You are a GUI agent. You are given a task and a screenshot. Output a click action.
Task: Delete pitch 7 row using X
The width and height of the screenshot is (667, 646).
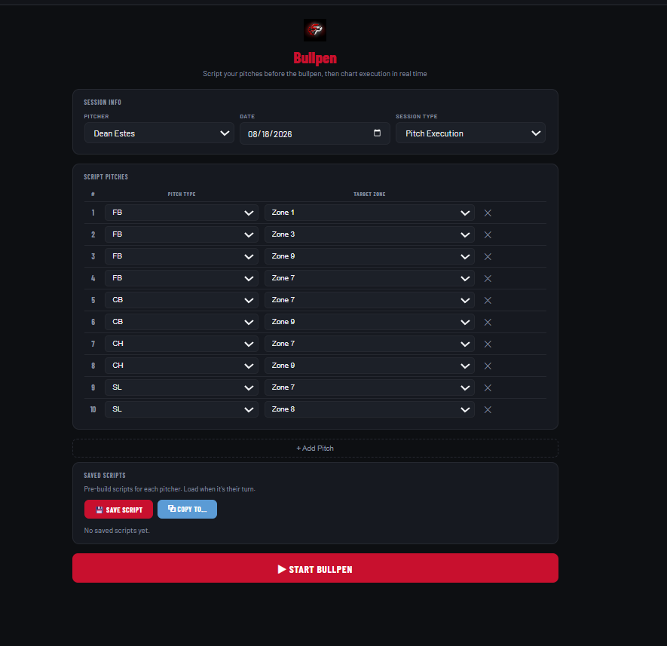(488, 344)
